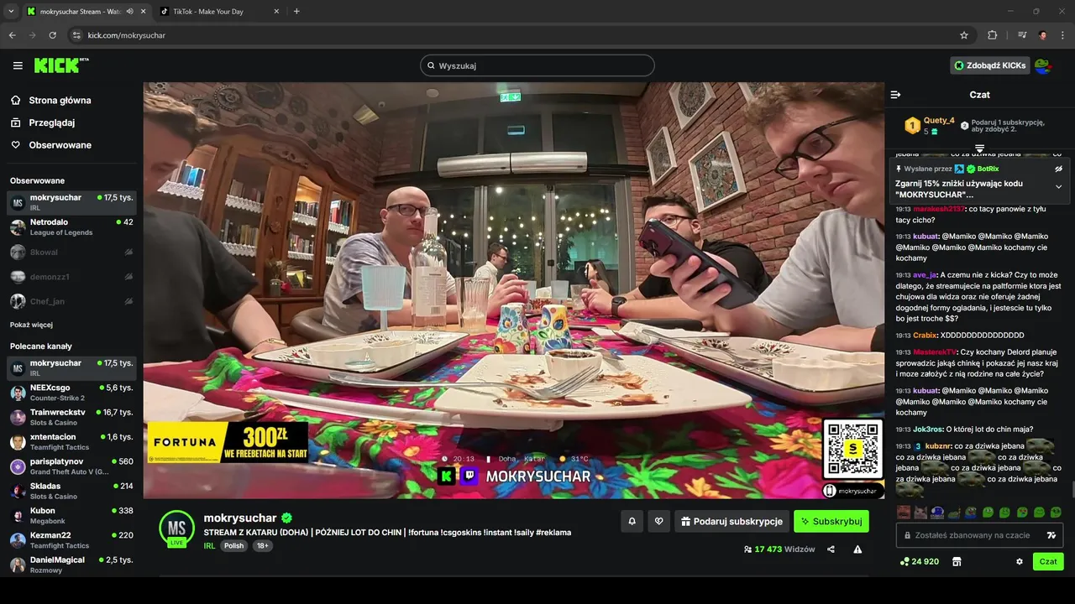The height and width of the screenshot is (604, 1075).
Task: Click Zdobądź KICKs button
Action: [990, 65]
